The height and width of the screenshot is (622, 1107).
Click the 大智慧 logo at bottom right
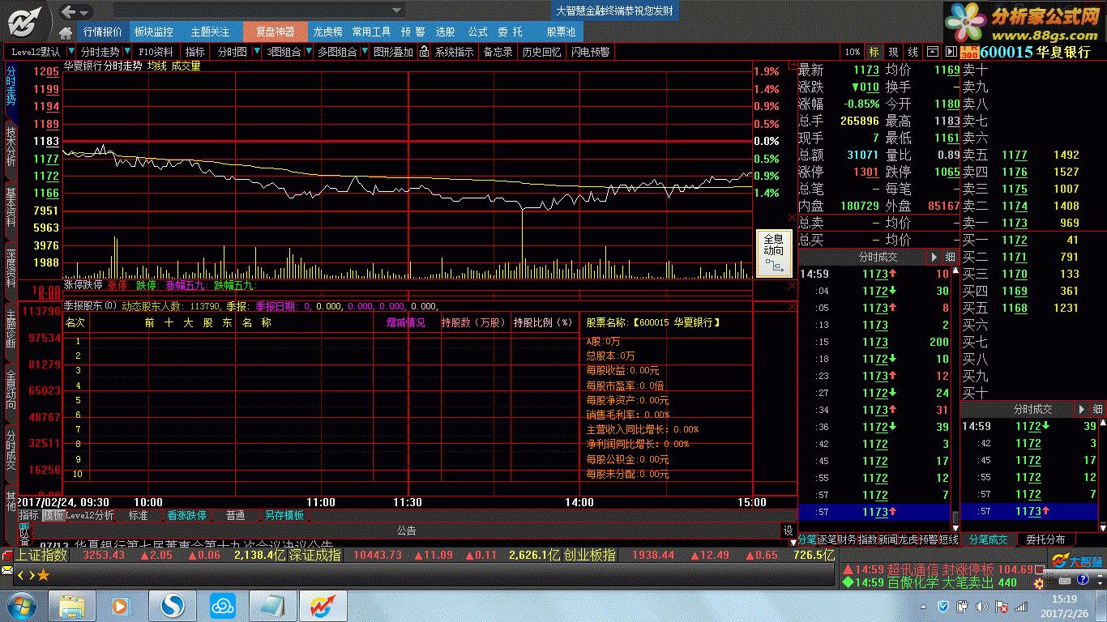click(x=1078, y=560)
